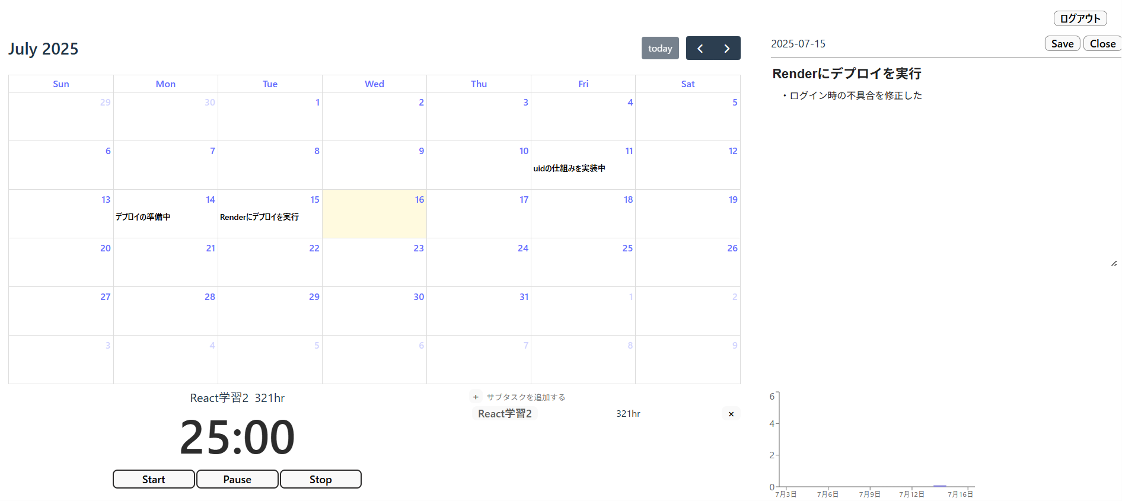
Task: Click the textarea resize handle
Action: click(x=1114, y=263)
